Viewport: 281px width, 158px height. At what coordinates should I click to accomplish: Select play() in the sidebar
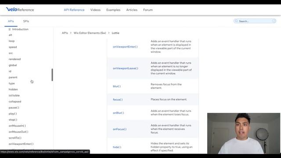[13, 114]
